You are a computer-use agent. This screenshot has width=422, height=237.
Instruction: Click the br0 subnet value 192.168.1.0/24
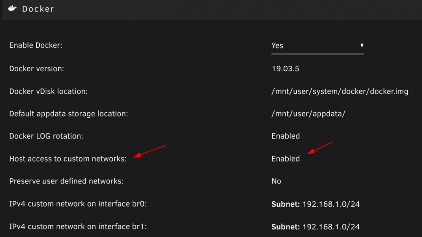pos(331,204)
